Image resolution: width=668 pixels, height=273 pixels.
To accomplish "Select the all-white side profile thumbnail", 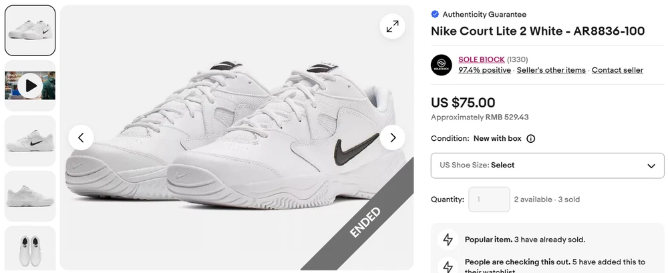I will click(30, 196).
